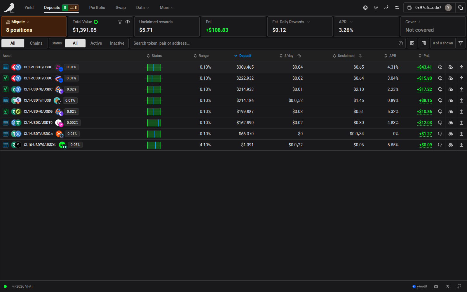Open yAudit link in footer

point(420,286)
